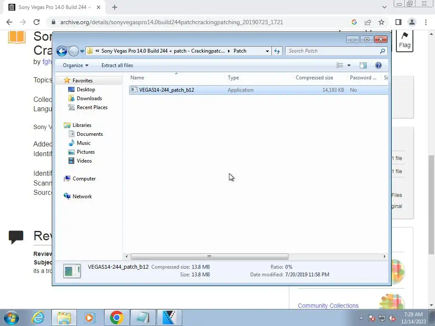Click the muted volume tray icon
This screenshot has height=326, width=435.
coord(392,318)
